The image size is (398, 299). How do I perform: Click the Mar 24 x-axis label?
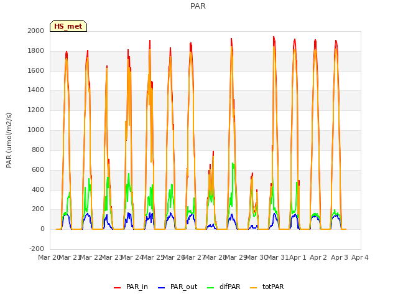click(x=132, y=257)
